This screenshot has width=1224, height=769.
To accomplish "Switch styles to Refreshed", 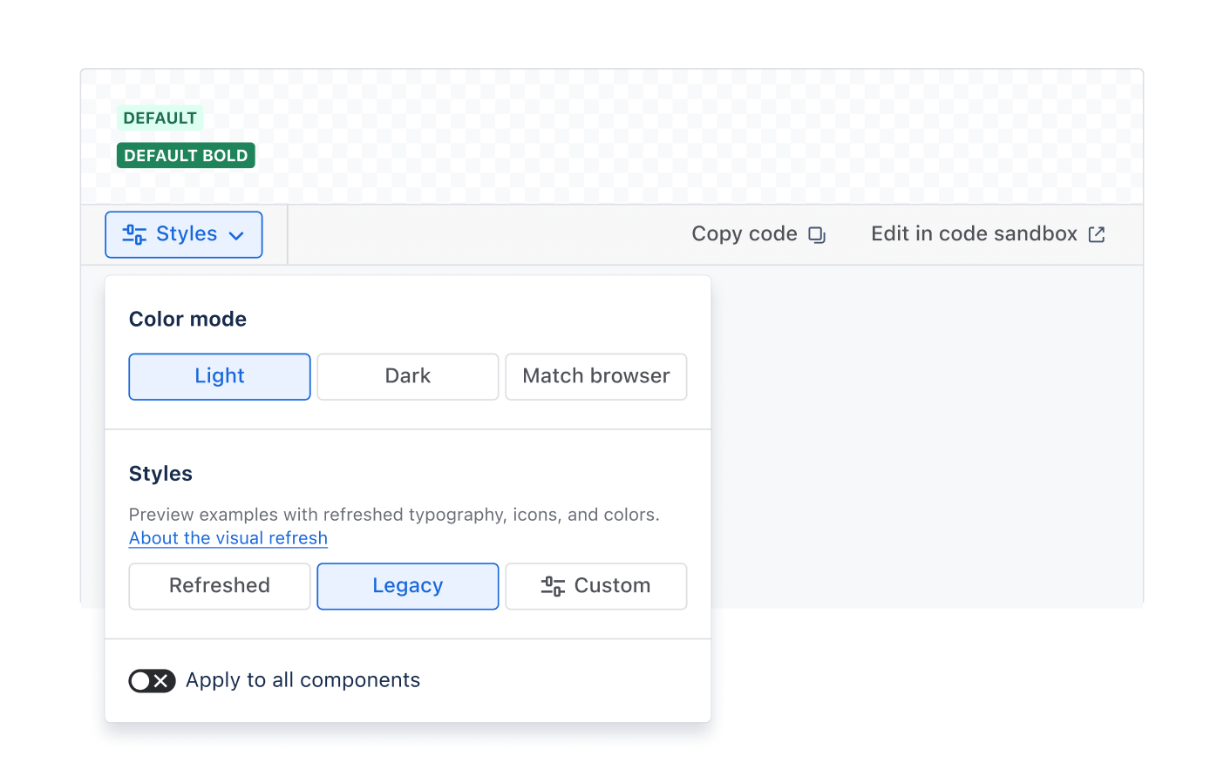I will (x=219, y=585).
